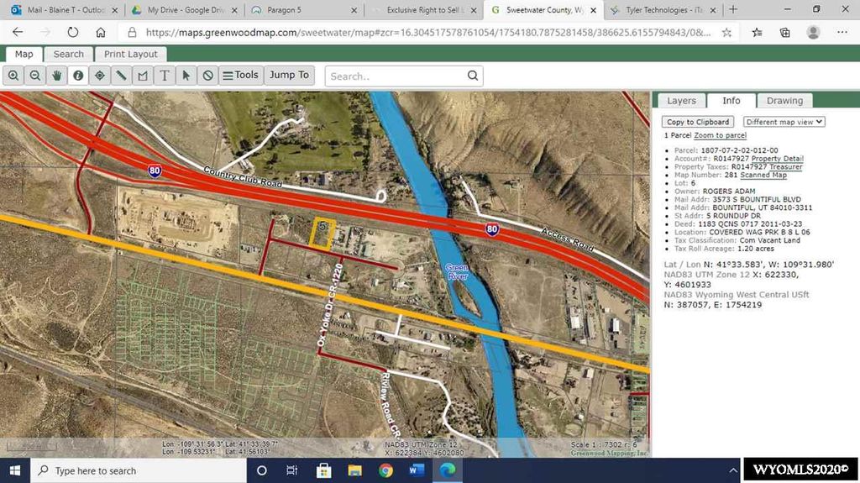860x483 pixels.
Task: Select the Info panel tab
Action: [732, 101]
